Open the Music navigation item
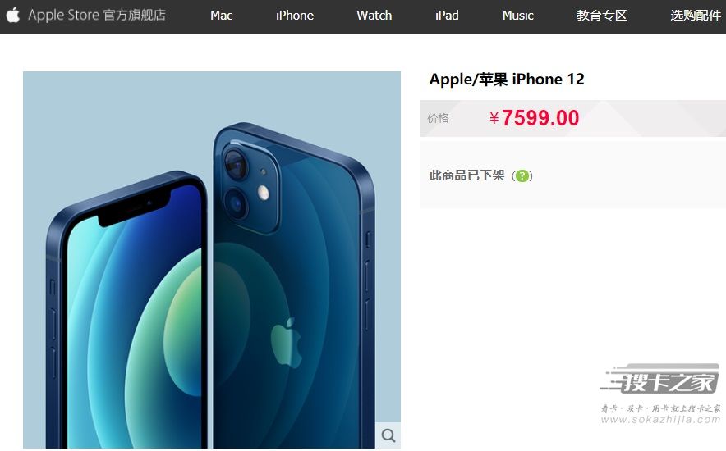 click(517, 16)
